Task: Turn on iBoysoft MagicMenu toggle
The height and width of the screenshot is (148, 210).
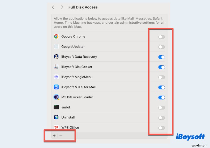Action: (161, 77)
